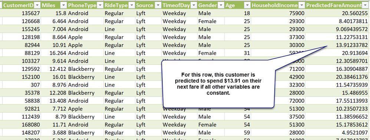370x140 pixels.
Task: Open the Source column filter dropdown
Action: 158,5
